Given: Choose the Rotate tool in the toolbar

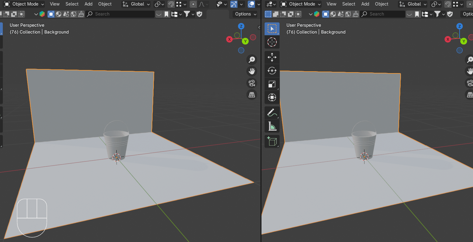Looking at the screenshot, I should pos(272,71).
